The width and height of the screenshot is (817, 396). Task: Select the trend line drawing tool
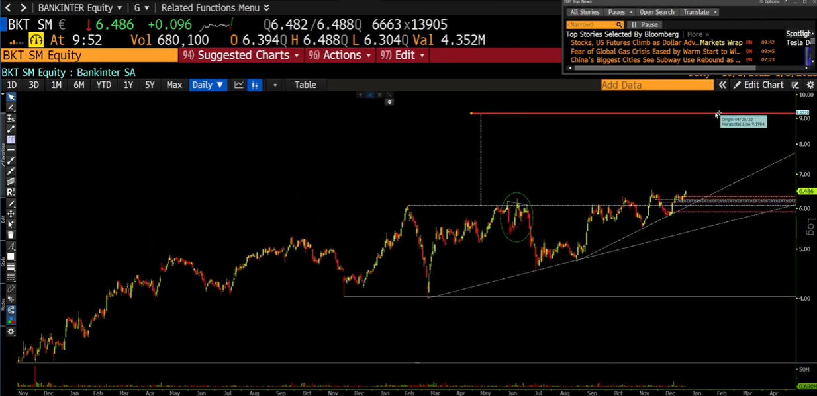click(11, 129)
